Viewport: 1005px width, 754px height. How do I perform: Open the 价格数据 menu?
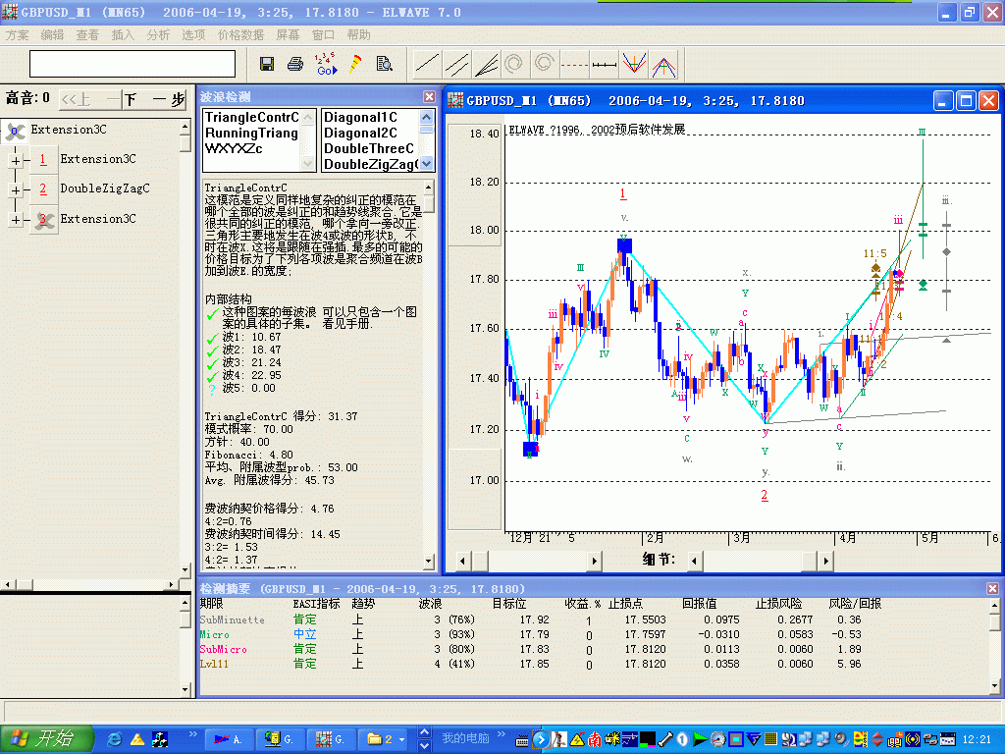(x=240, y=34)
